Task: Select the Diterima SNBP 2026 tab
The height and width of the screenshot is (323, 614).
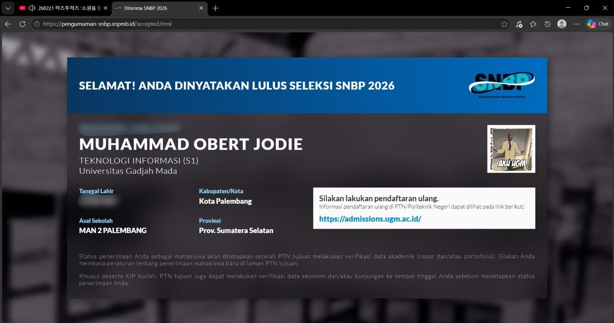Action: 159,8
